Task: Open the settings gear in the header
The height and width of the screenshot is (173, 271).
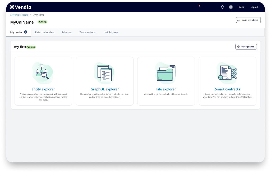Action: (231, 7)
